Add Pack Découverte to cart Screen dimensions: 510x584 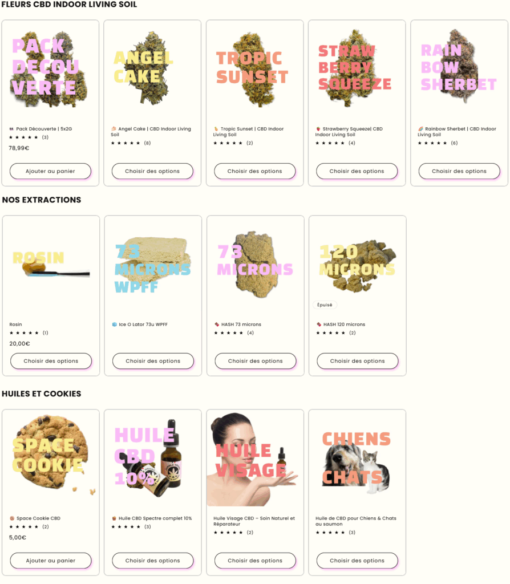pyautogui.click(x=50, y=171)
